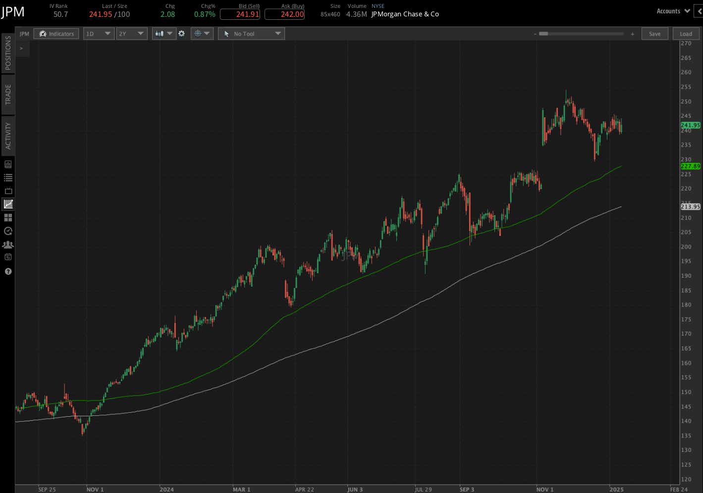703x493 pixels.
Task: Open the watchlist quotes icon in sidebar
Action: click(8, 177)
